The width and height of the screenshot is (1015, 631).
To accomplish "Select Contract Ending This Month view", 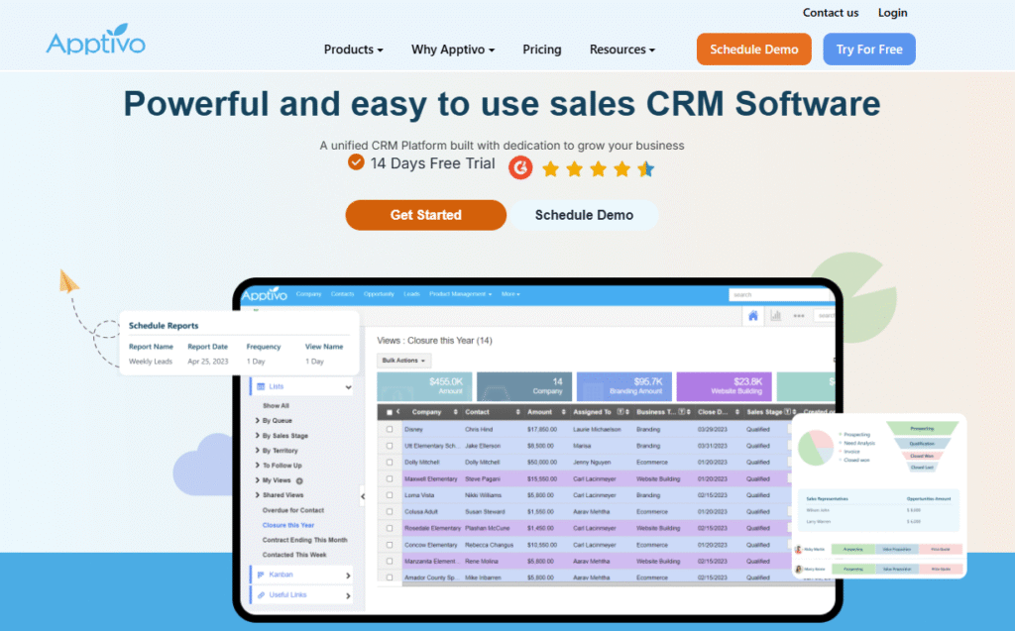I will pos(305,540).
